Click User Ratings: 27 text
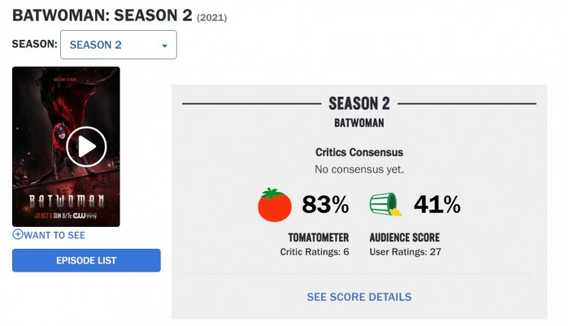569x326 pixels. click(406, 252)
